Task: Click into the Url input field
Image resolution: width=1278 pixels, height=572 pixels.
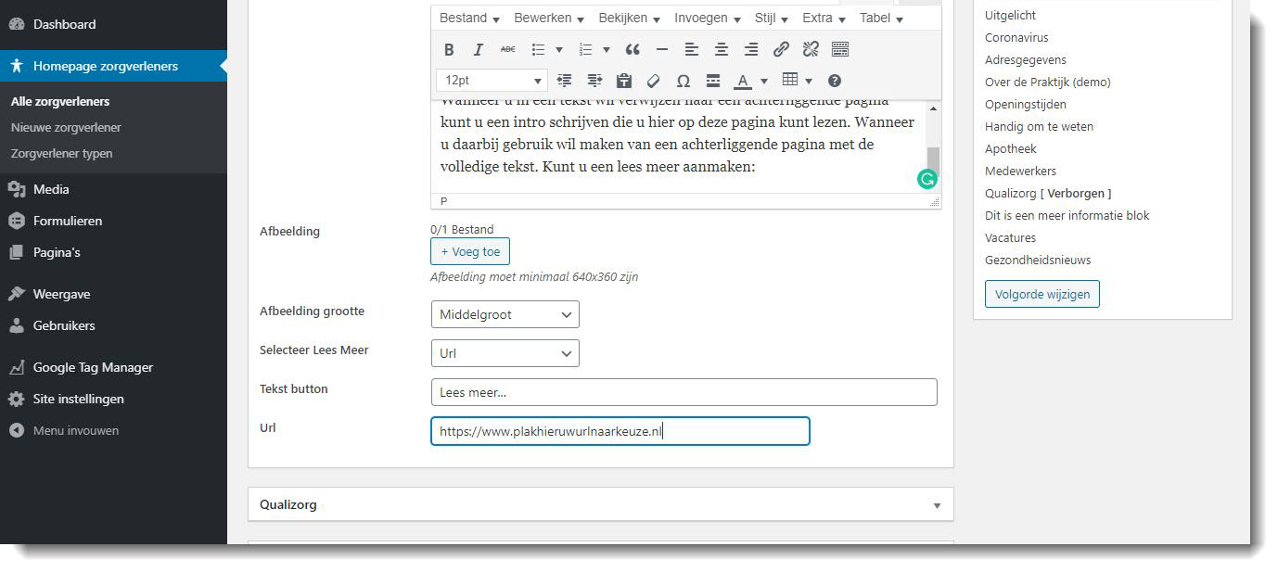Action: [x=620, y=431]
